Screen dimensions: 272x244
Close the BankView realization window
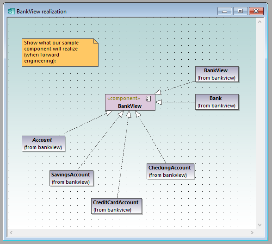pos(256,11)
